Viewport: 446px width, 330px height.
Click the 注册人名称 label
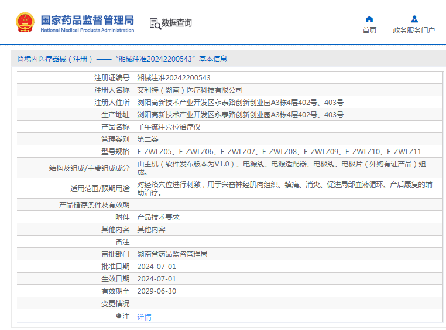pos(112,90)
